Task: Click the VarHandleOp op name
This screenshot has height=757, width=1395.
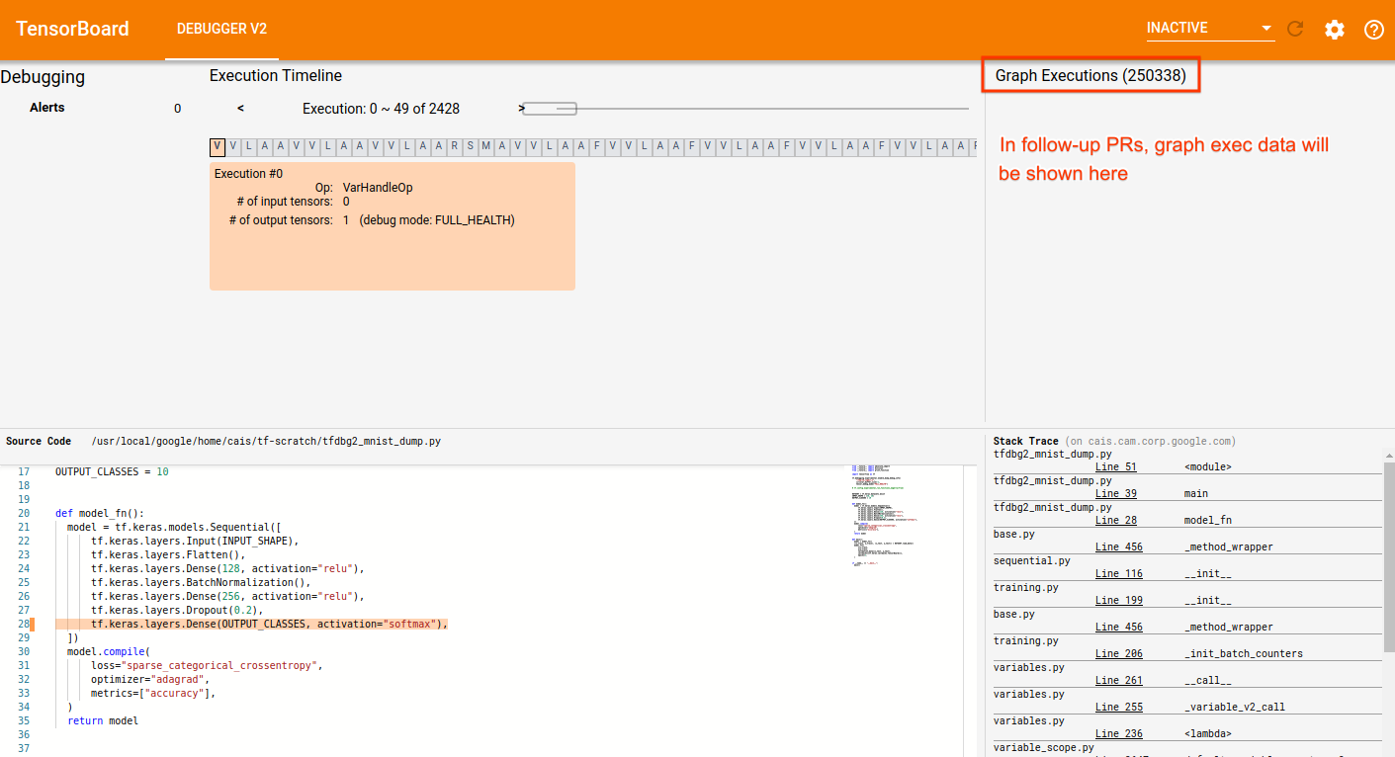Action: click(378, 188)
